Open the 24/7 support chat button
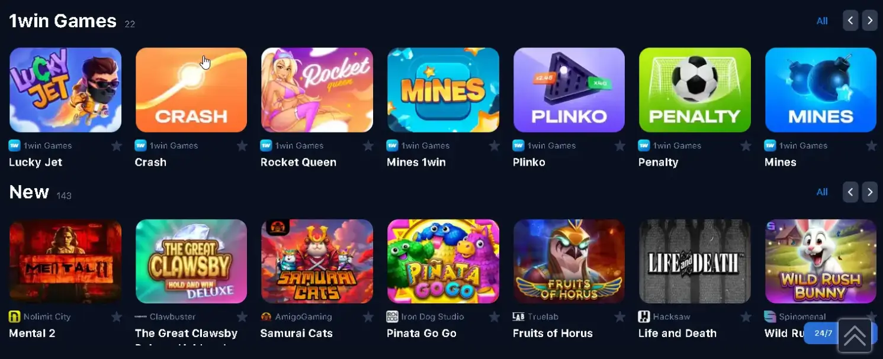The height and width of the screenshot is (359, 883). pos(822,333)
